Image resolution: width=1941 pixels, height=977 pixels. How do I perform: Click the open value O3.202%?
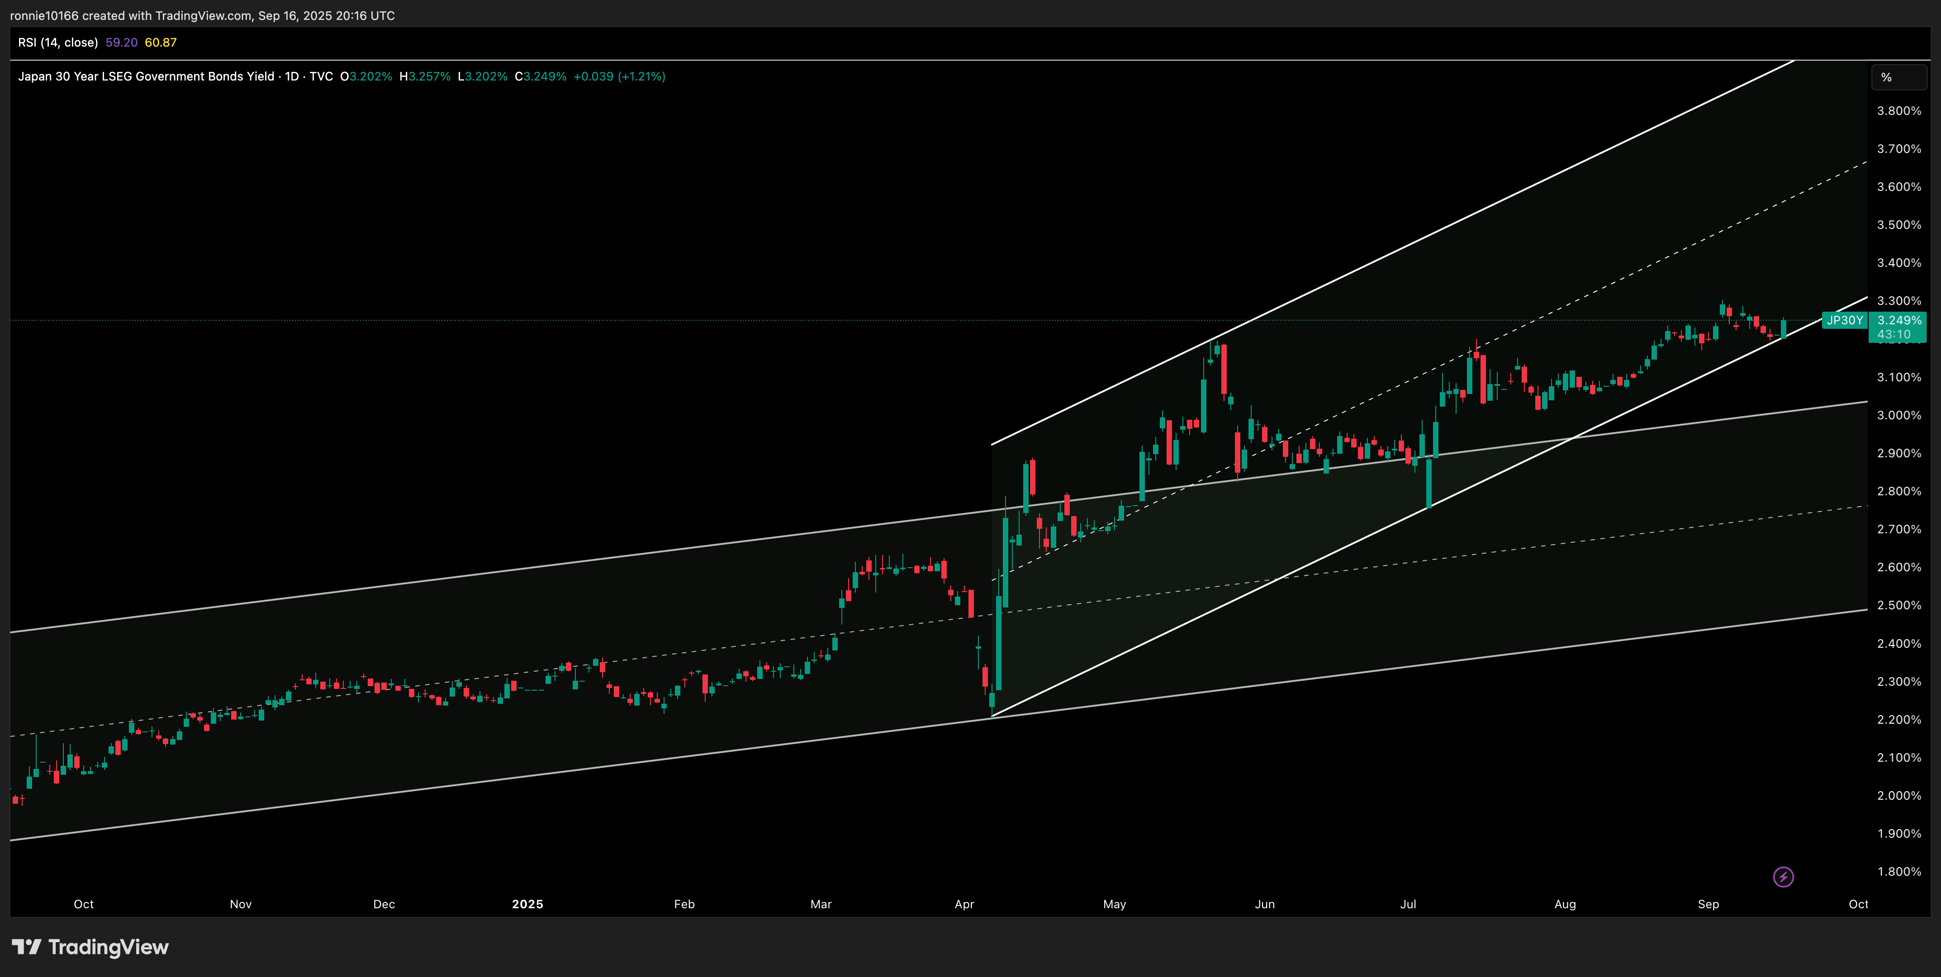coord(366,76)
